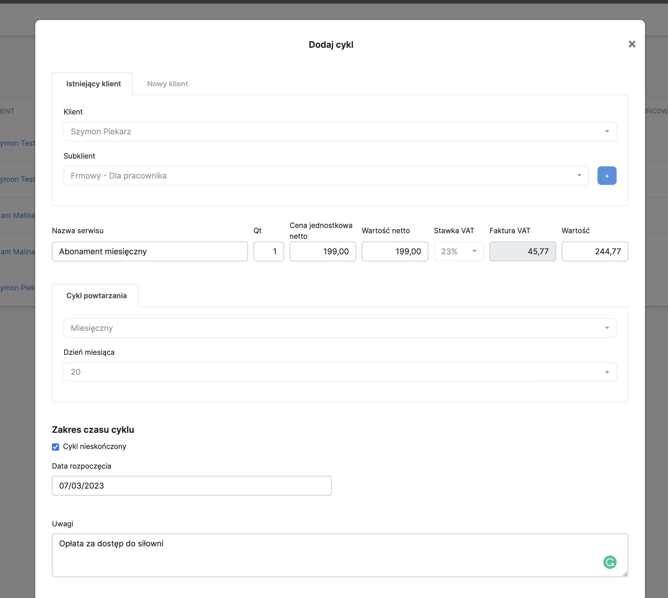Expand the Subklient dropdown

click(x=325, y=176)
